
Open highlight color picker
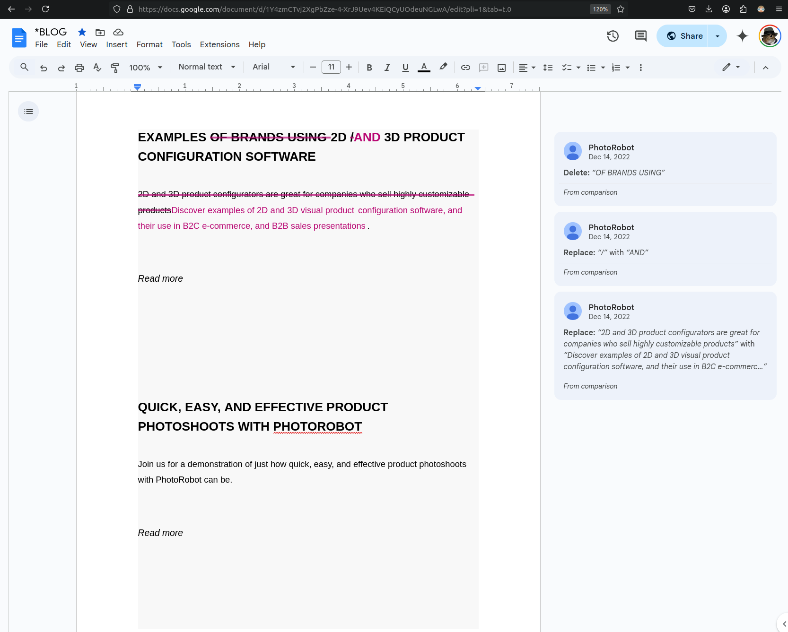443,68
